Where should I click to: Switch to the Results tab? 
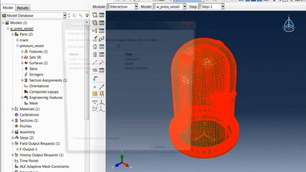[22, 8]
